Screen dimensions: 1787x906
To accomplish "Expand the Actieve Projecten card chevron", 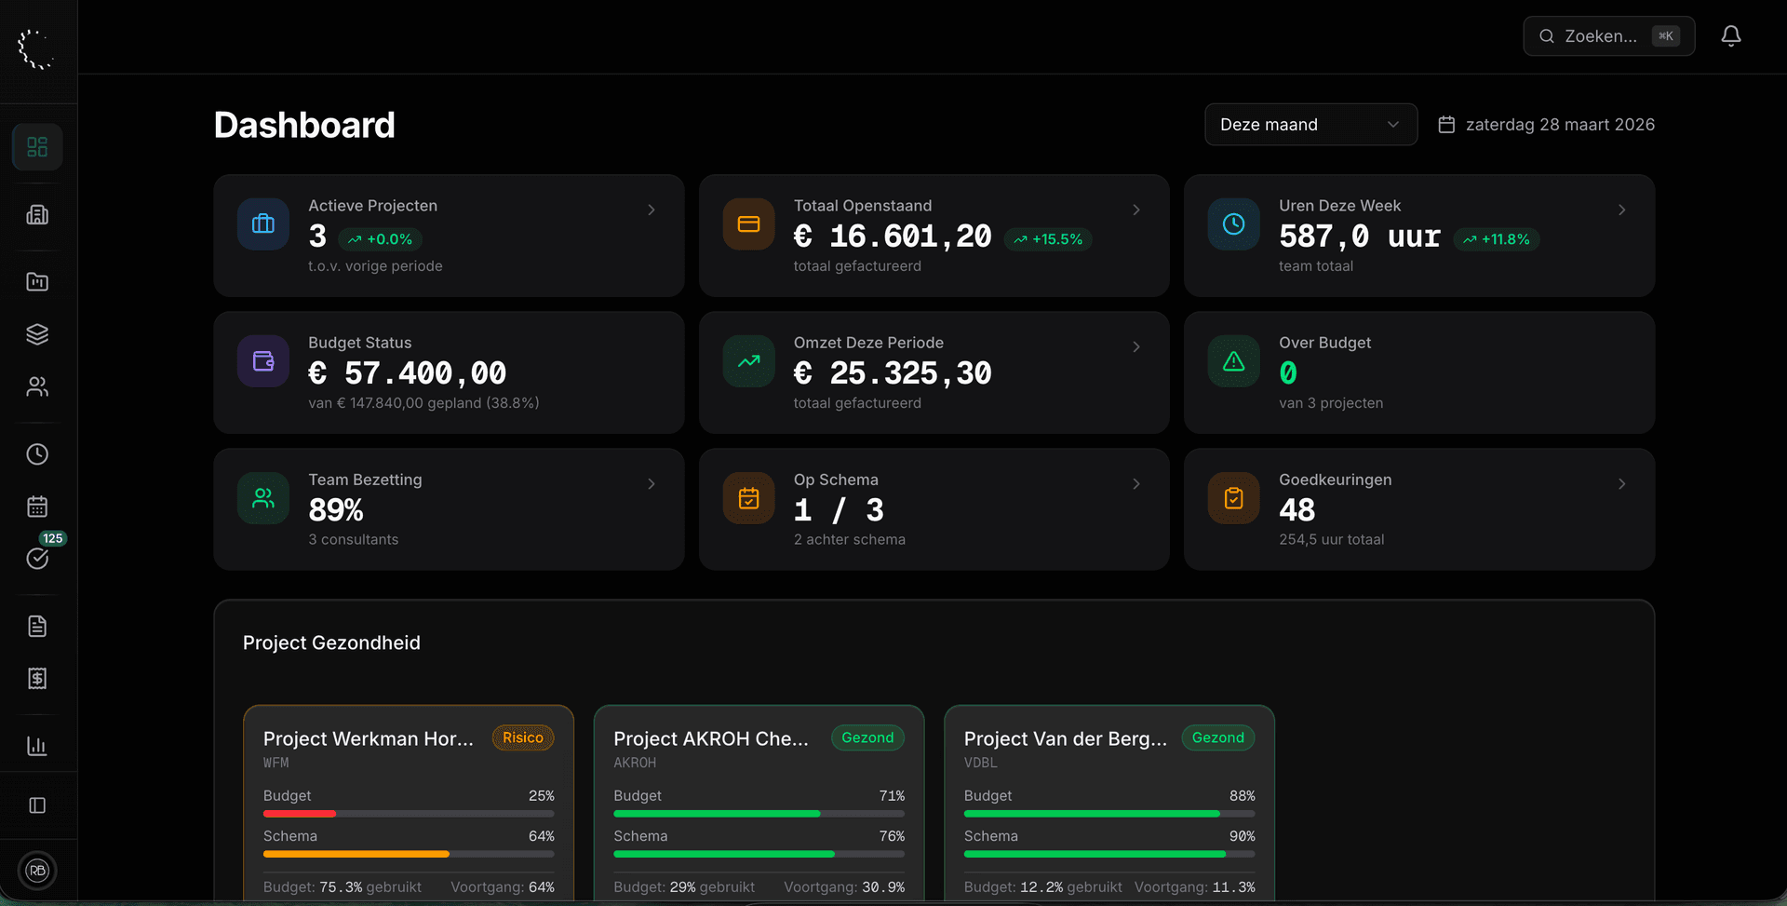I will (x=651, y=210).
